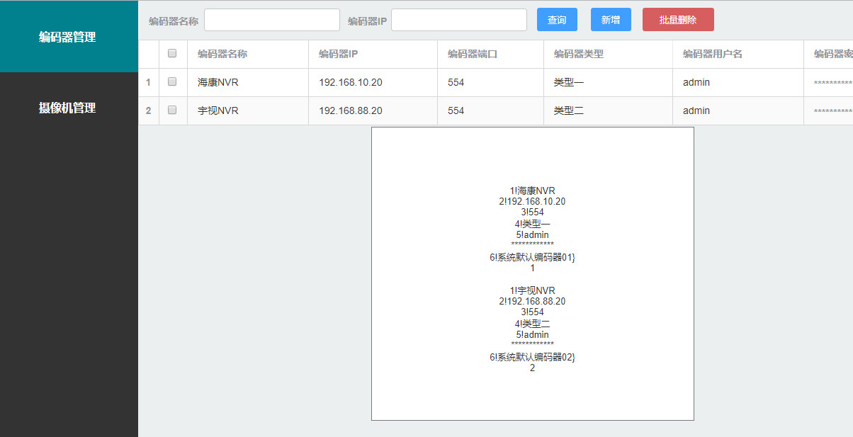Click the 编码器端口 column header
This screenshot has height=437, width=853.
(490, 54)
